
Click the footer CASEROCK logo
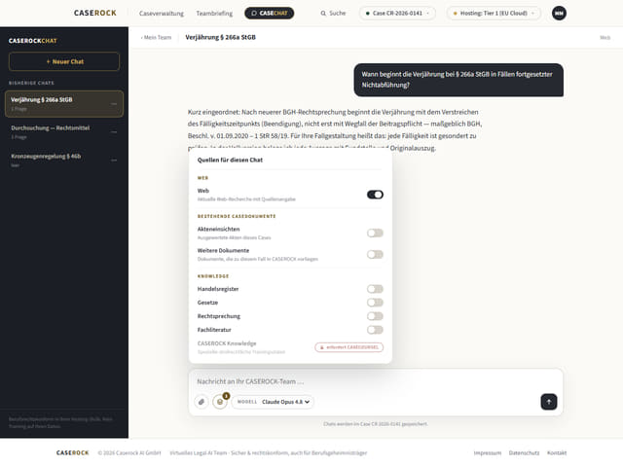pyautogui.click(x=73, y=453)
